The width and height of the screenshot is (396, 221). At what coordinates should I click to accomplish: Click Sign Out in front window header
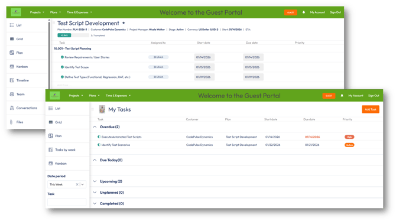point(374,96)
